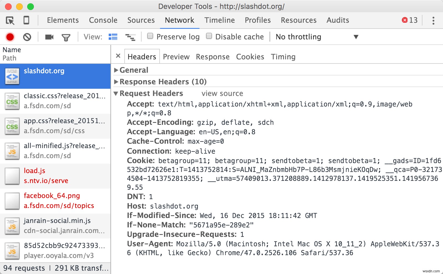This screenshot has height=274, width=443.
Task: Click the Name Path column header
Action: click(x=55, y=54)
